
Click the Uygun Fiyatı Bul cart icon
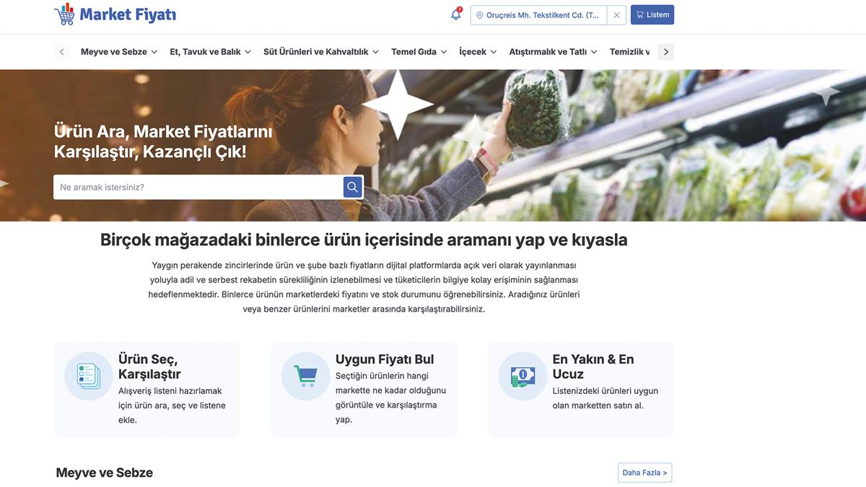tap(305, 376)
